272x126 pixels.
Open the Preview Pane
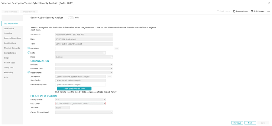(240, 11)
